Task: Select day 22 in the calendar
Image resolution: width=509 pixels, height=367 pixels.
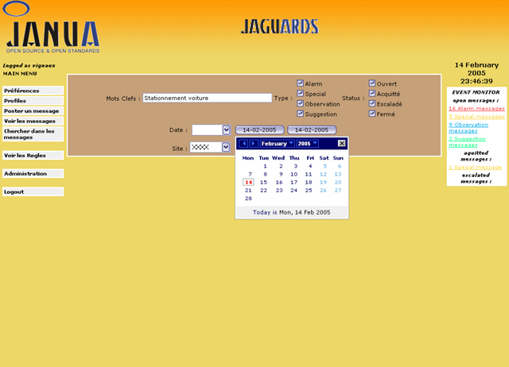Action: 263,191
